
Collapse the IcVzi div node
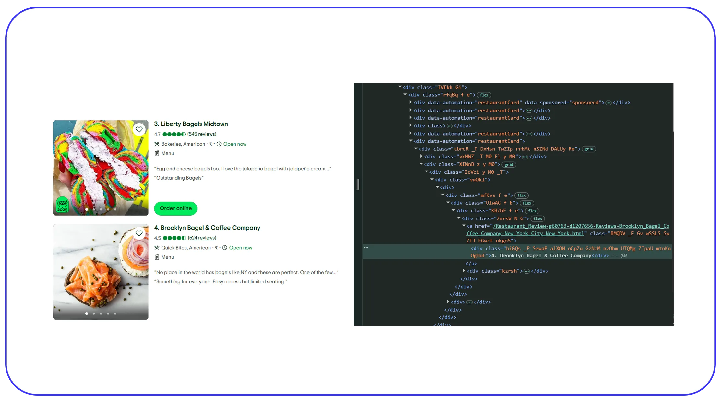tap(427, 172)
